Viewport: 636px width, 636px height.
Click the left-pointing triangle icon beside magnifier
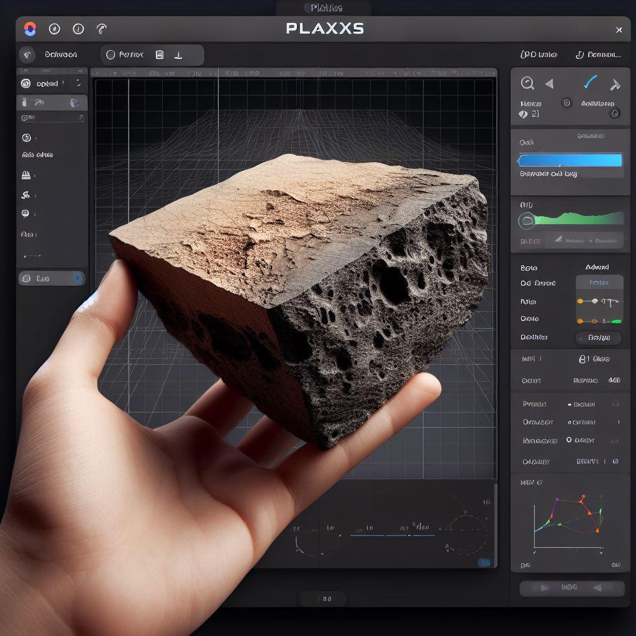(549, 83)
